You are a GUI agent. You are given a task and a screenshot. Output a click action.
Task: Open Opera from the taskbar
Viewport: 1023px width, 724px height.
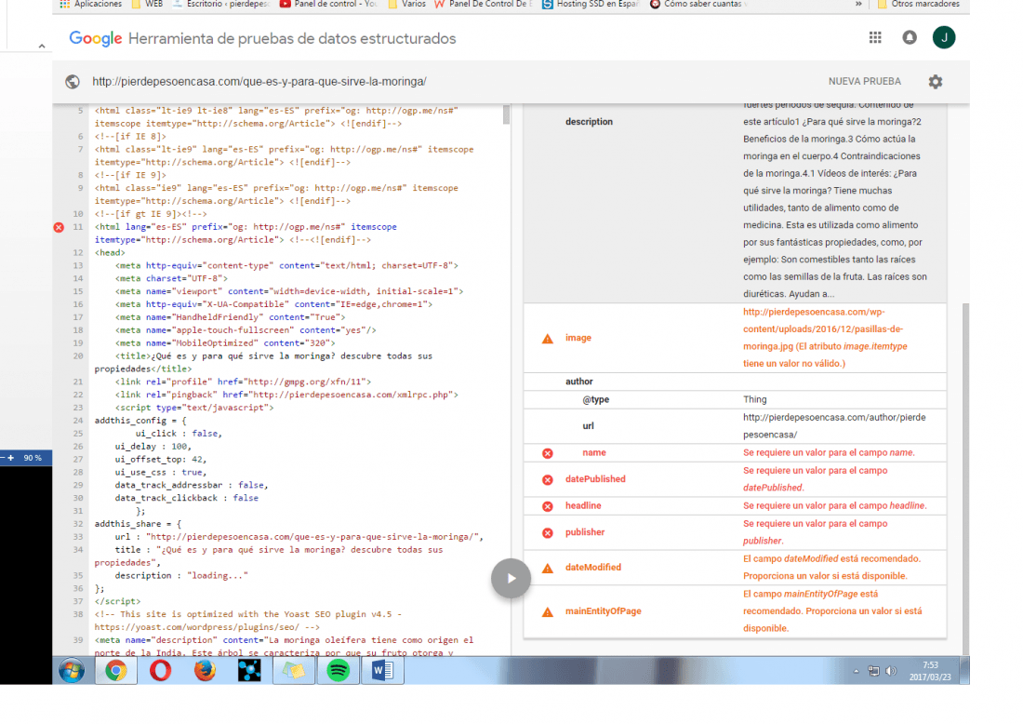pyautogui.click(x=161, y=670)
